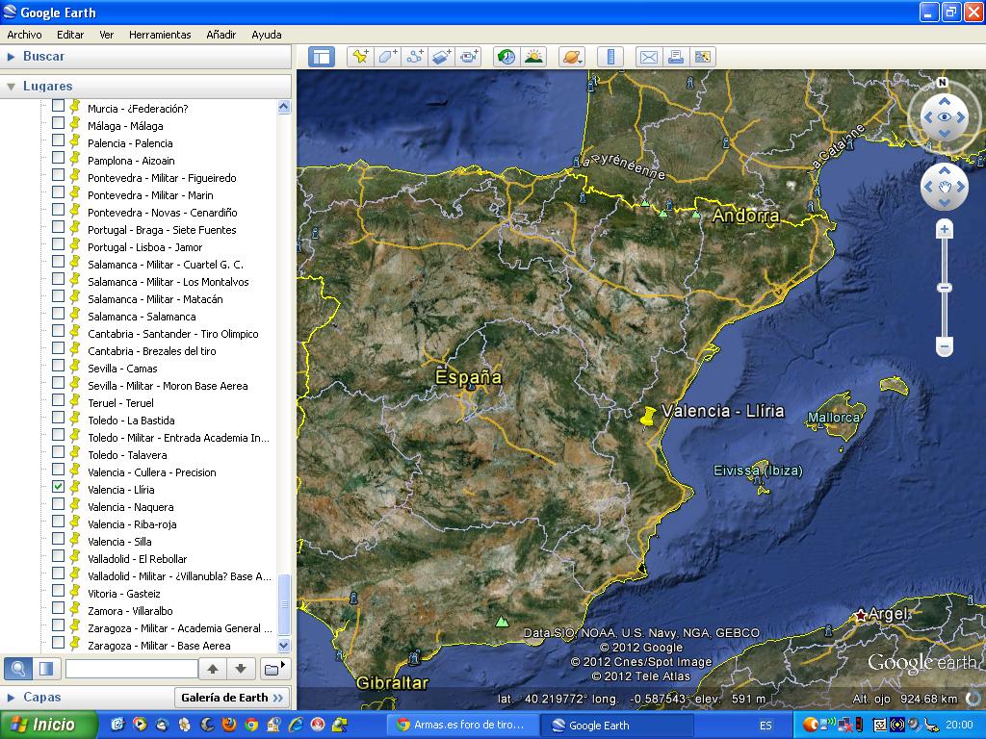Click the add image overlay icon

tap(441, 57)
